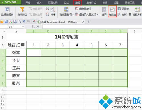142x110 pixels.
Task: Switch to the 公式 ribbon tab
Action: pos(66,3)
